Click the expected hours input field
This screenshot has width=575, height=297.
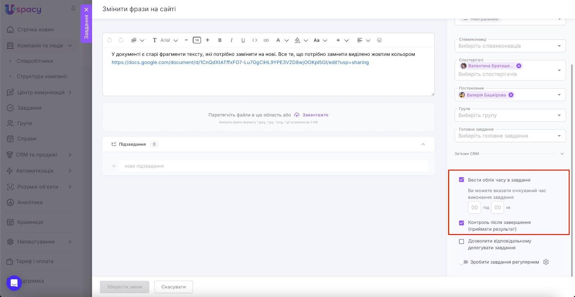pyautogui.click(x=474, y=208)
